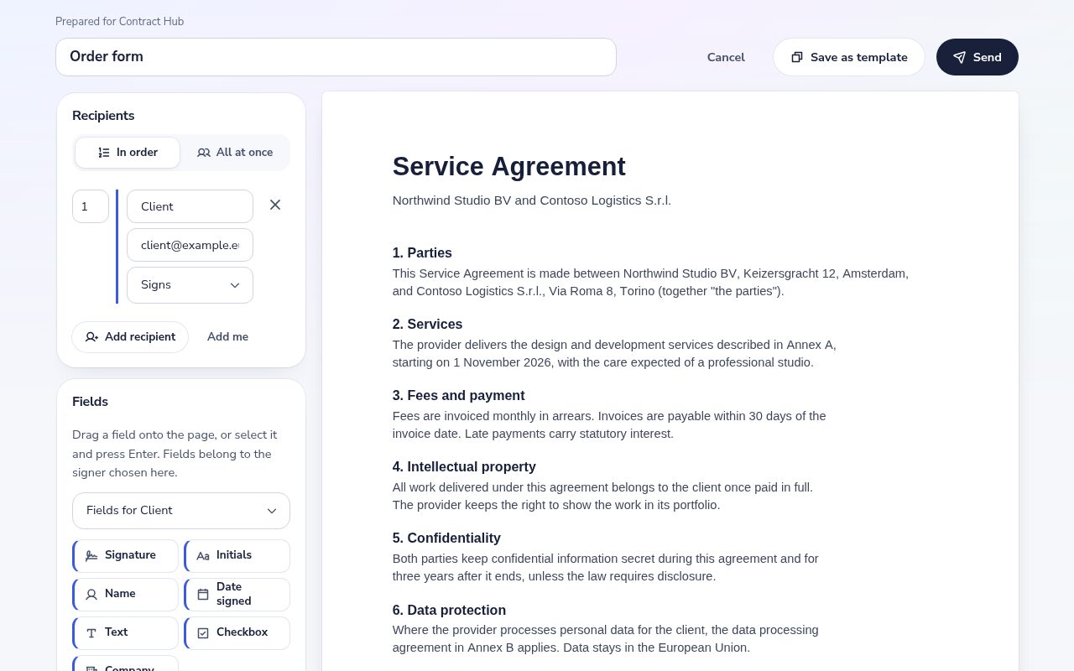Click the '1. Parties' section heading
Image resolution: width=1074 pixels, height=671 pixels.
(422, 252)
